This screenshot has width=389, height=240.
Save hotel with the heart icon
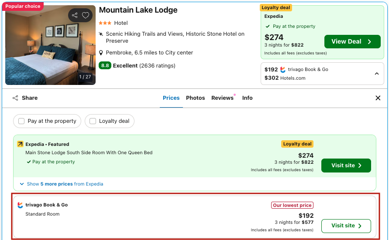[86, 15]
